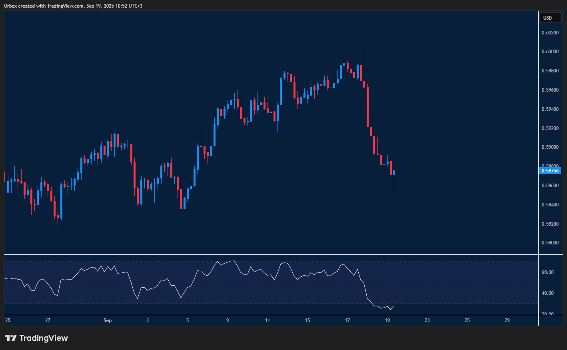
Task: Click the 0.60200 price axis label
Action: (x=550, y=32)
